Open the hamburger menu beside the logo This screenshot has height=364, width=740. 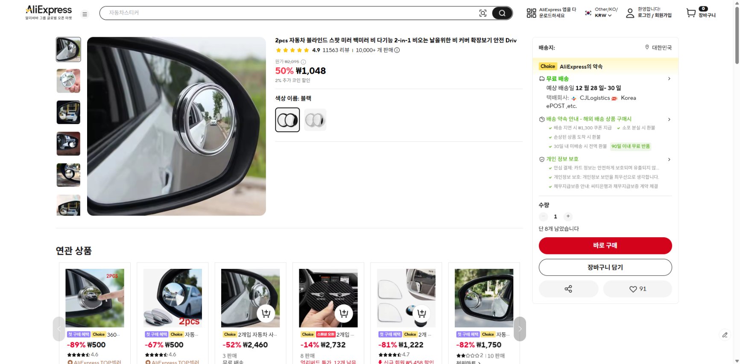click(85, 14)
